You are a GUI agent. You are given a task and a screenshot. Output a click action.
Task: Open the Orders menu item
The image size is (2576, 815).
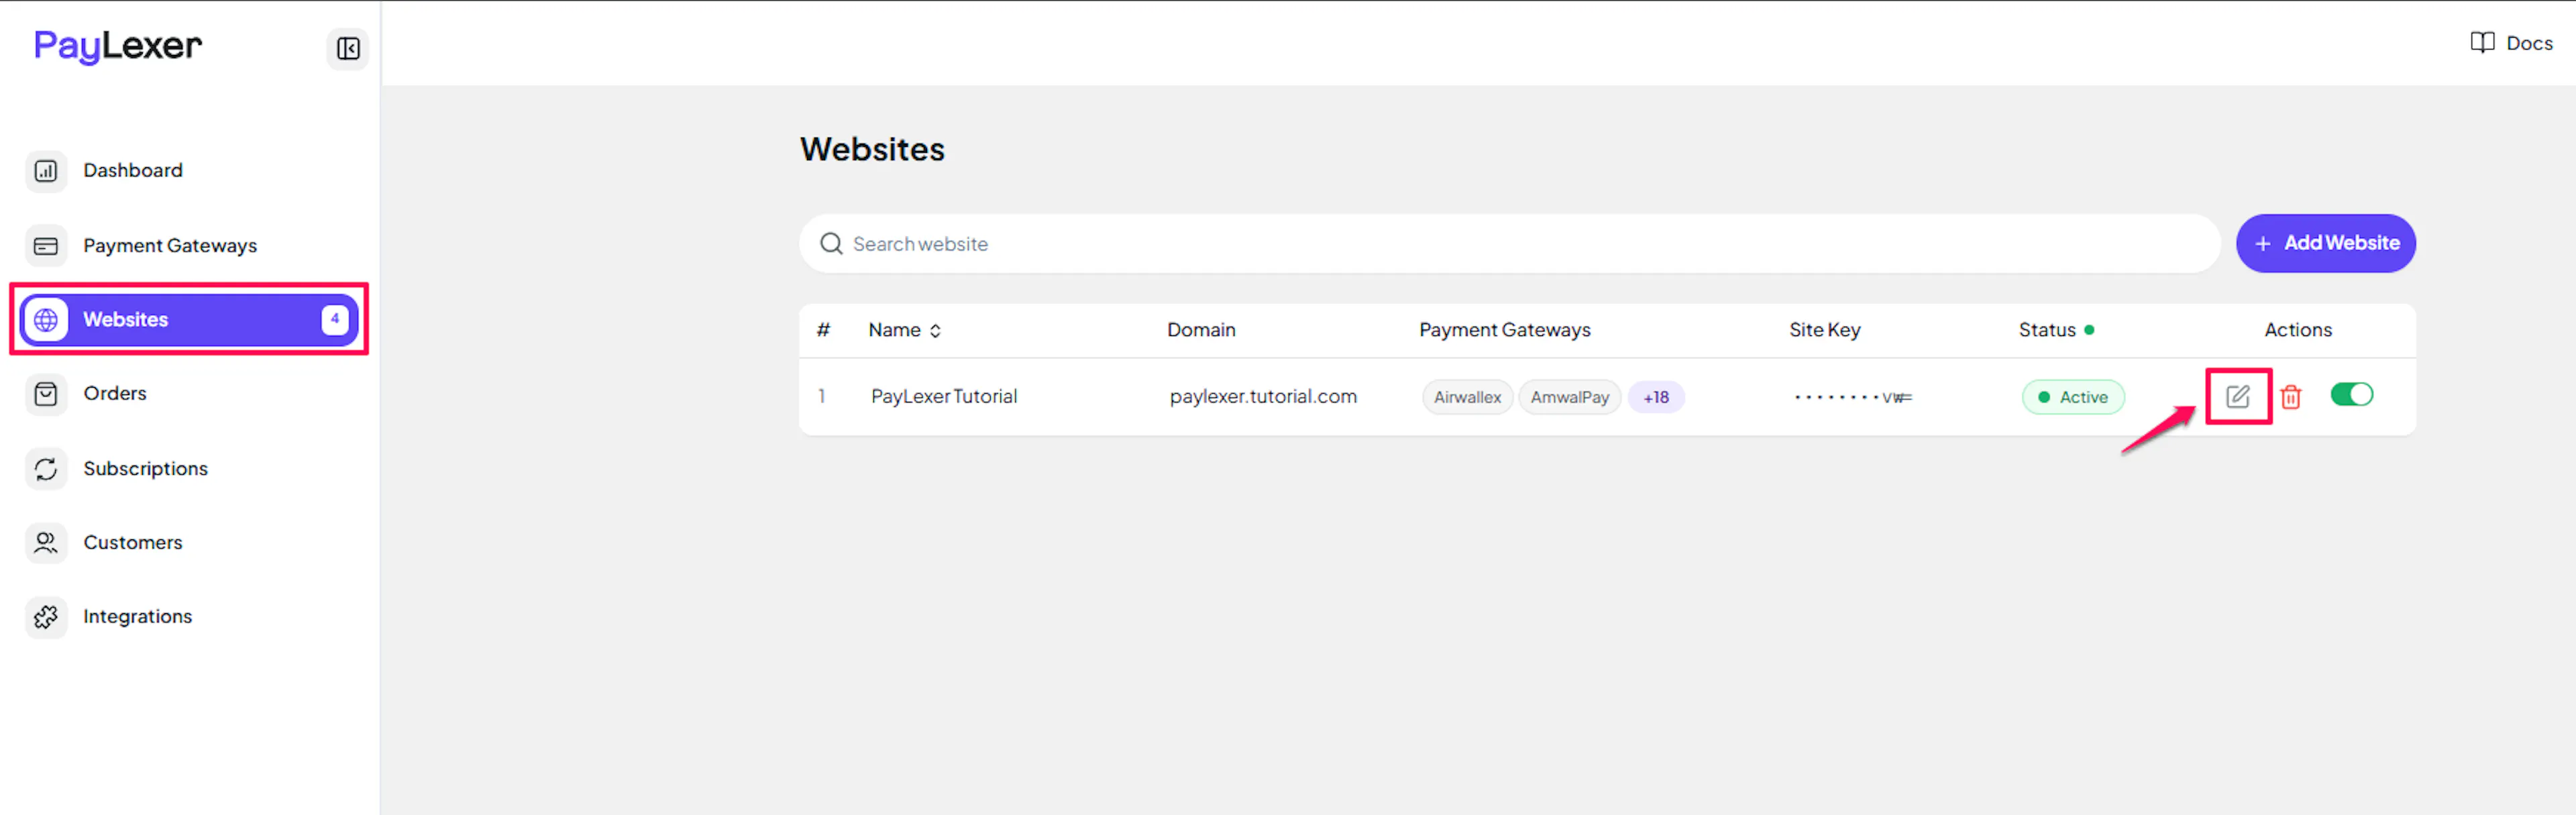[x=115, y=394]
